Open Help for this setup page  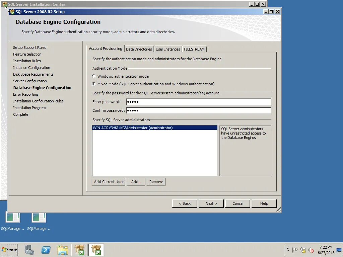[x=264, y=203]
